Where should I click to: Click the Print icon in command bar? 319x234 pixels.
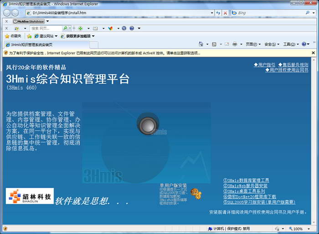tap(235, 44)
